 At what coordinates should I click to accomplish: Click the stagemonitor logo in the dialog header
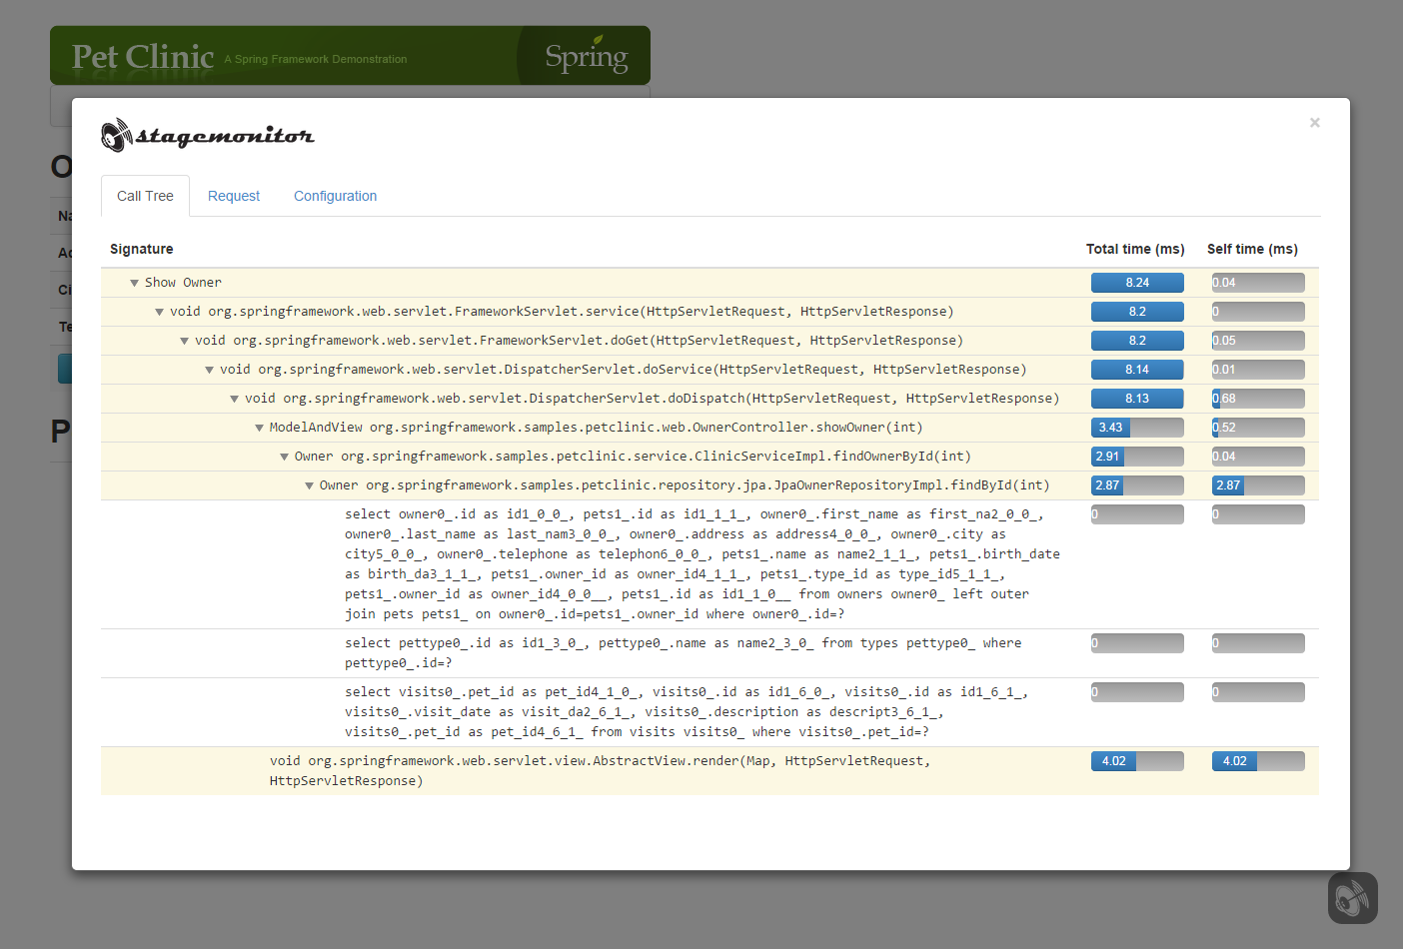208,135
